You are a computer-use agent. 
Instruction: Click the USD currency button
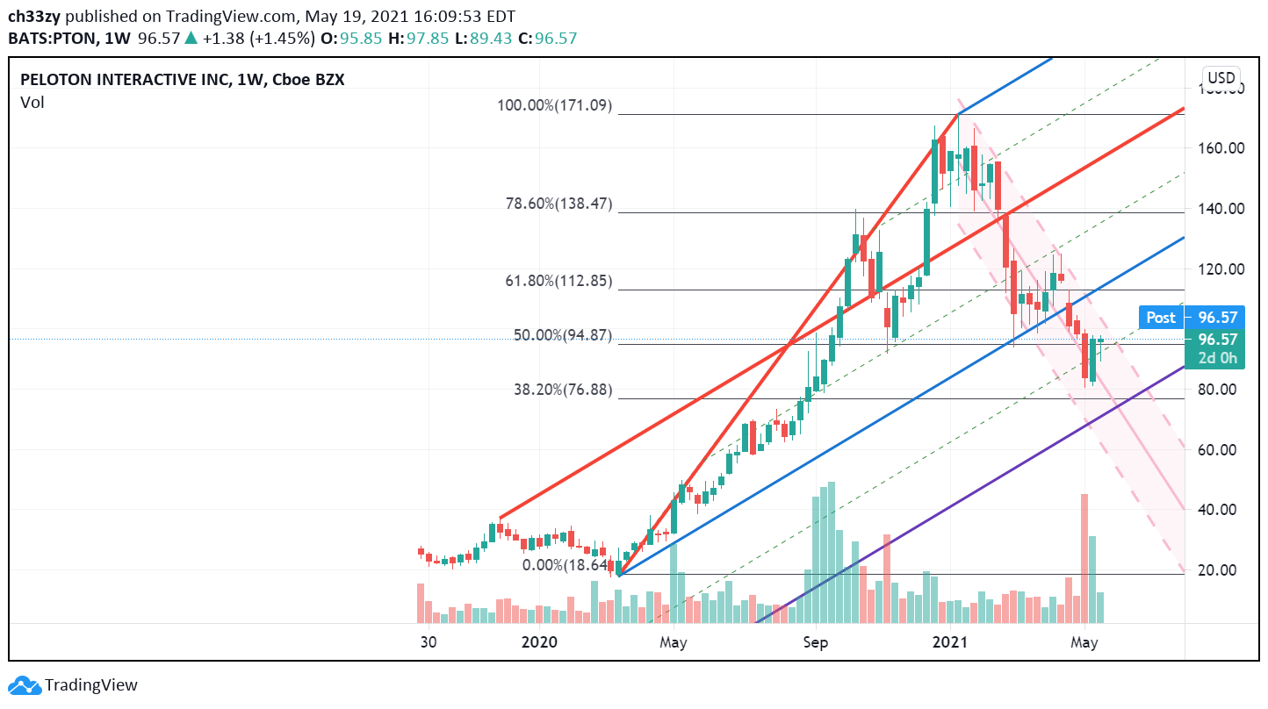click(x=1221, y=77)
